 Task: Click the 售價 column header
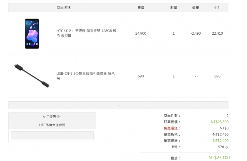(141, 8)
